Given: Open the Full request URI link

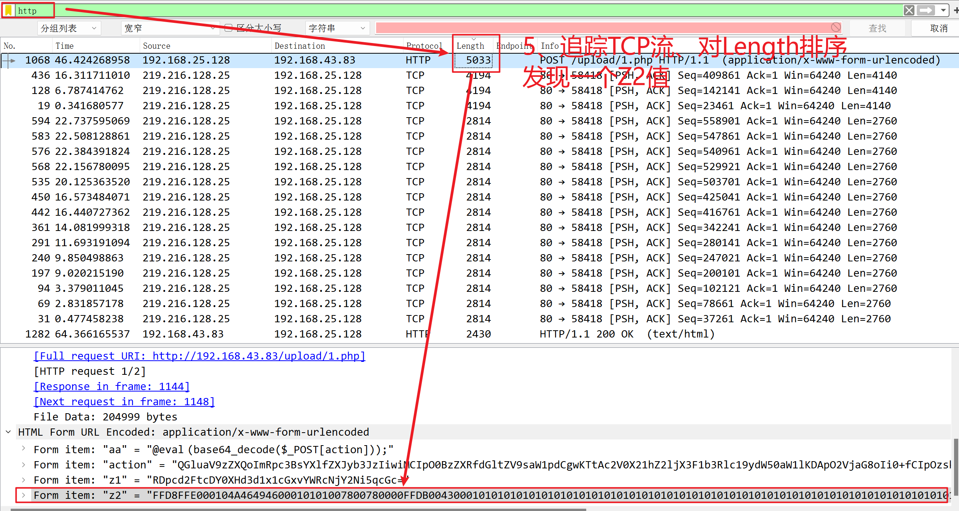Looking at the screenshot, I should (199, 356).
